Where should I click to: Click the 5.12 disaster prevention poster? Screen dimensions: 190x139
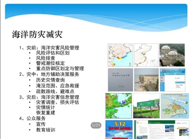pos(119,129)
